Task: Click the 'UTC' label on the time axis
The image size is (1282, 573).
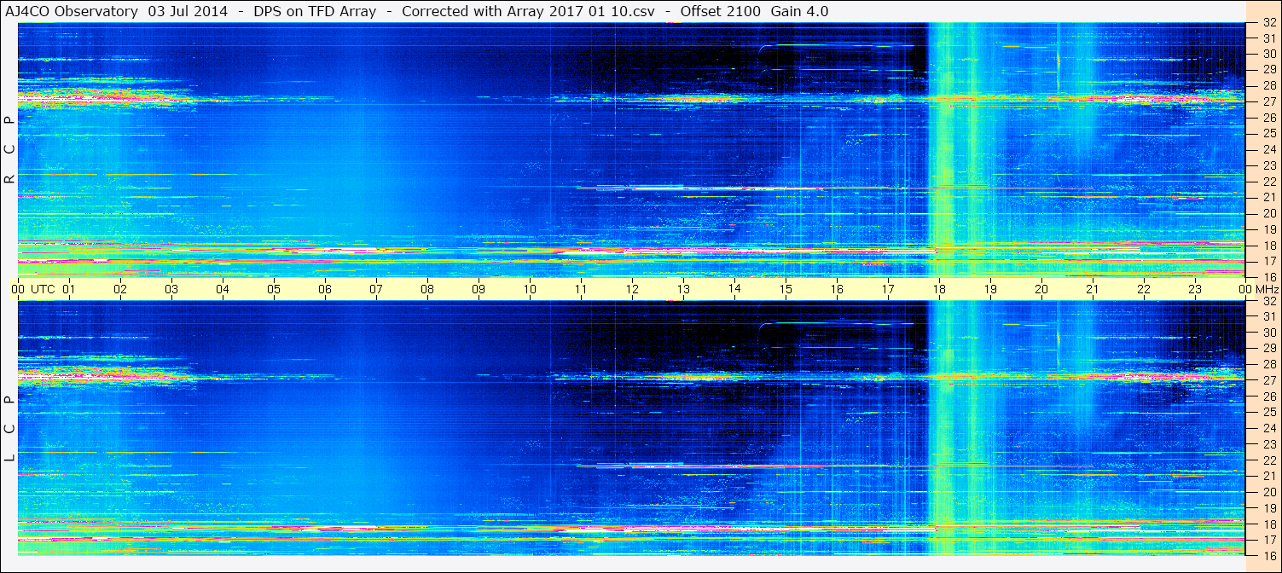Action: coord(43,289)
